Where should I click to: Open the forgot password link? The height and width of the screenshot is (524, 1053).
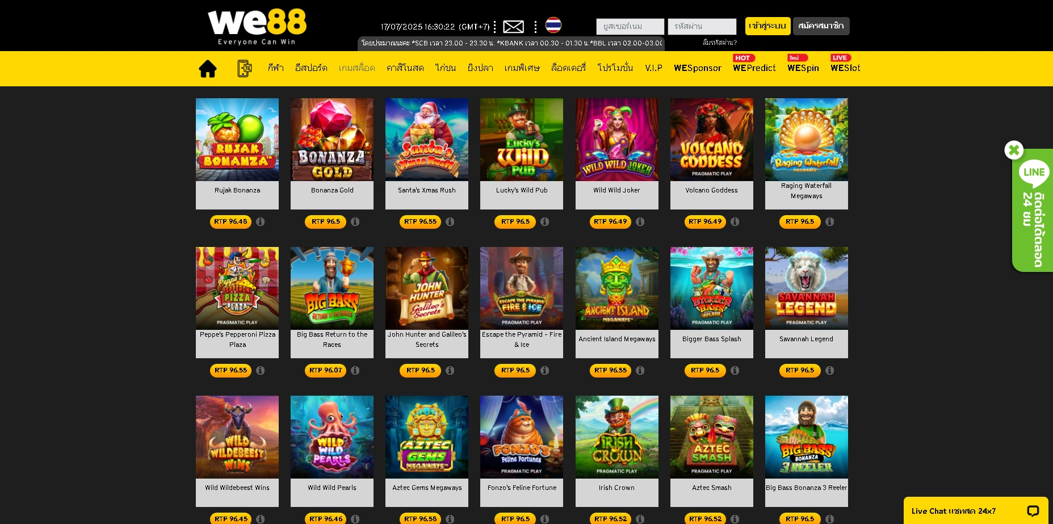pos(720,43)
